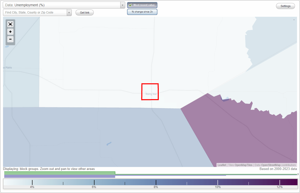Open the Data dropdown arrow
This screenshot has width=300, height=193.
pos(122,5)
